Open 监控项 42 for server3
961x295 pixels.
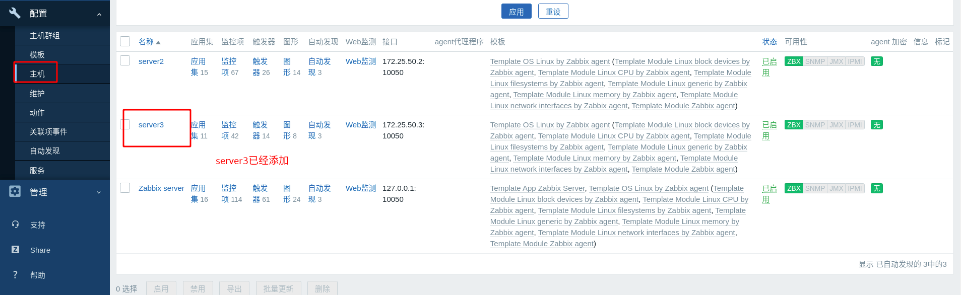(229, 130)
